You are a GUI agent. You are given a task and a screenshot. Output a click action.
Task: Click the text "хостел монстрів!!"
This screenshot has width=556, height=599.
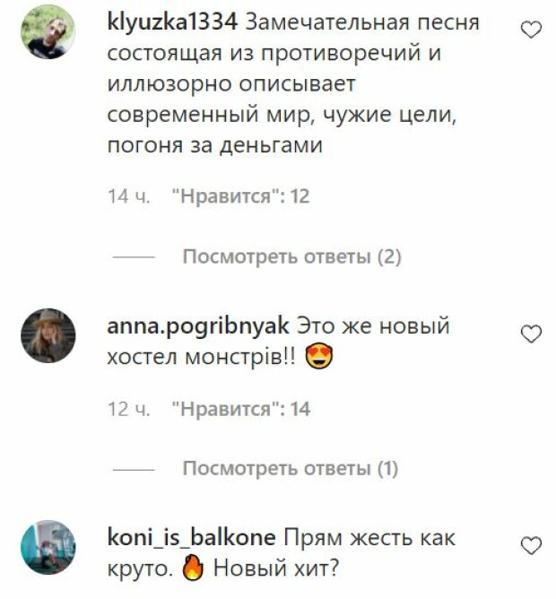coord(202,358)
